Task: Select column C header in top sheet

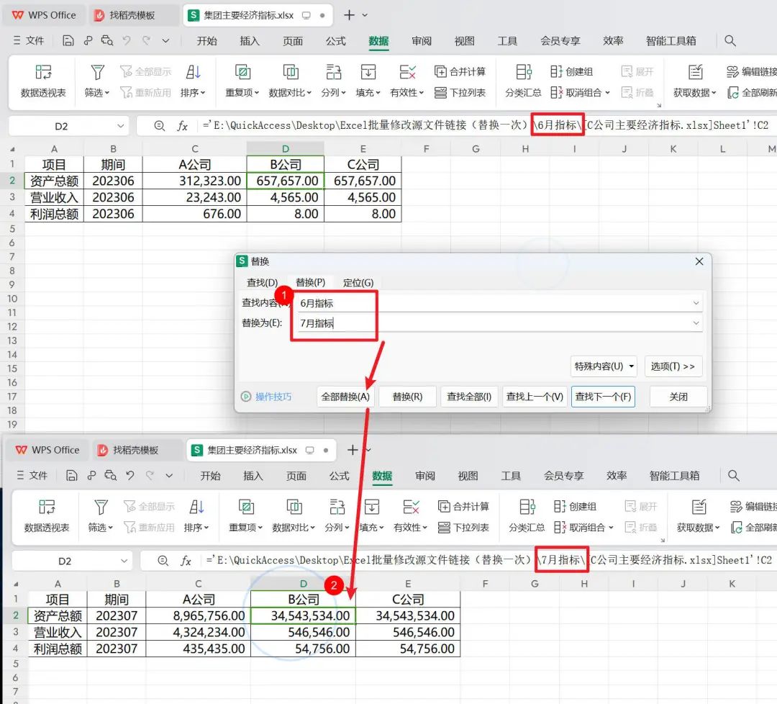Action: [x=195, y=149]
